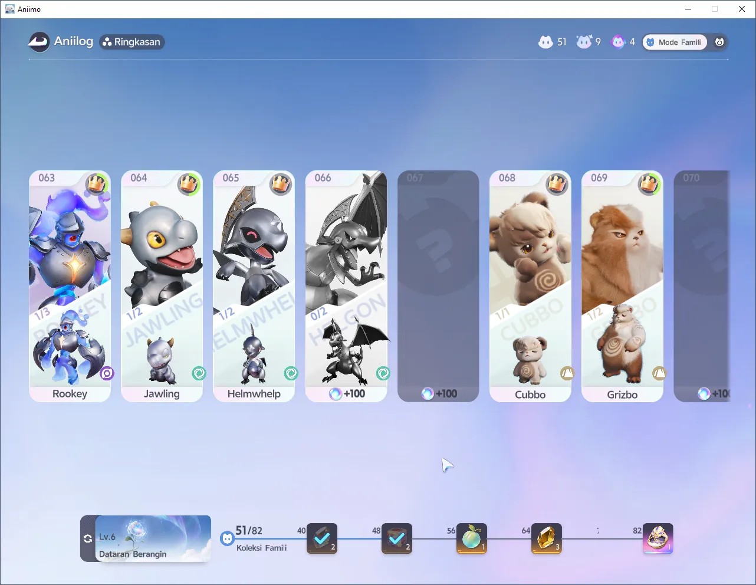Click the +100 reward on card 066

click(x=347, y=394)
